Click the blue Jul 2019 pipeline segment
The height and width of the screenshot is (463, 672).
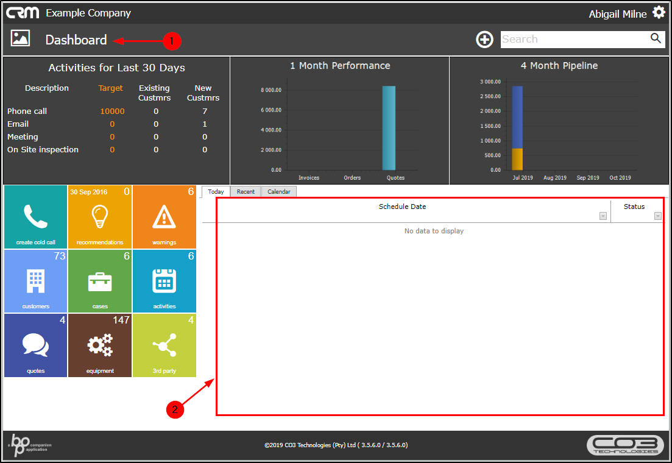(x=517, y=118)
